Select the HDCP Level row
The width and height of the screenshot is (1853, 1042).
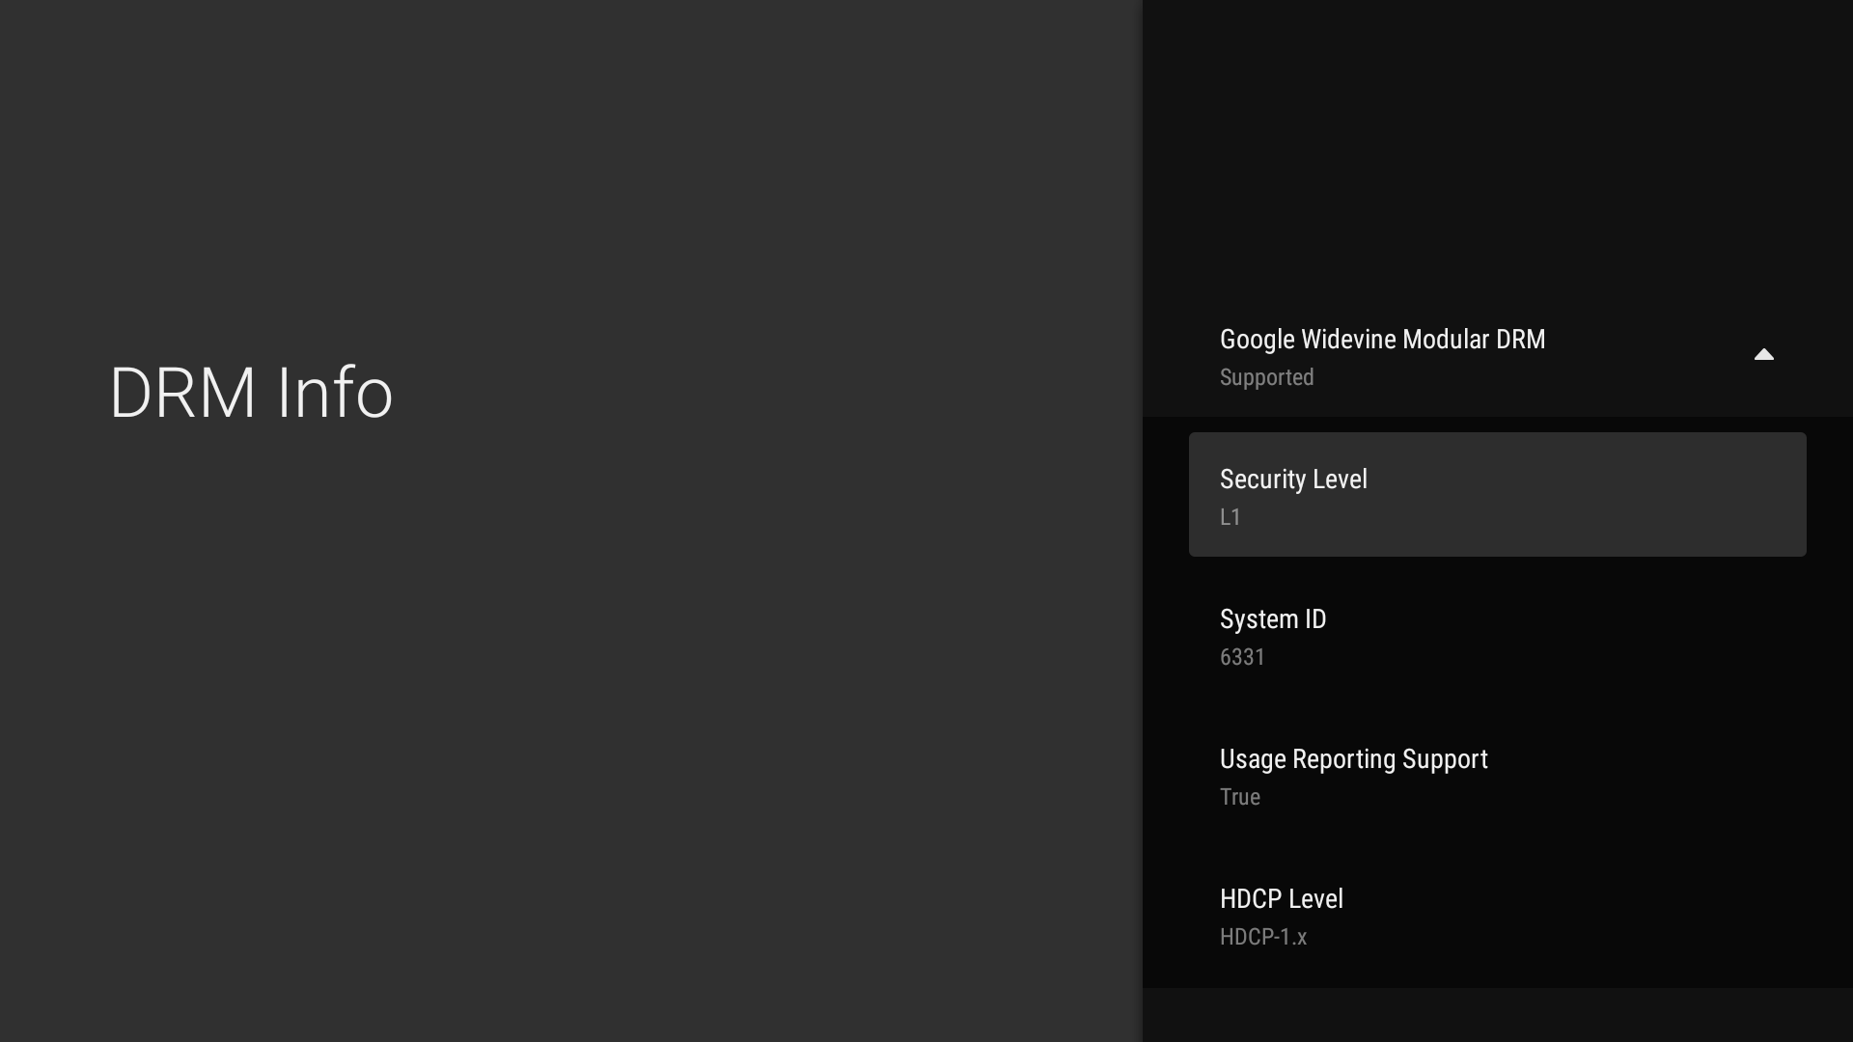1497,916
